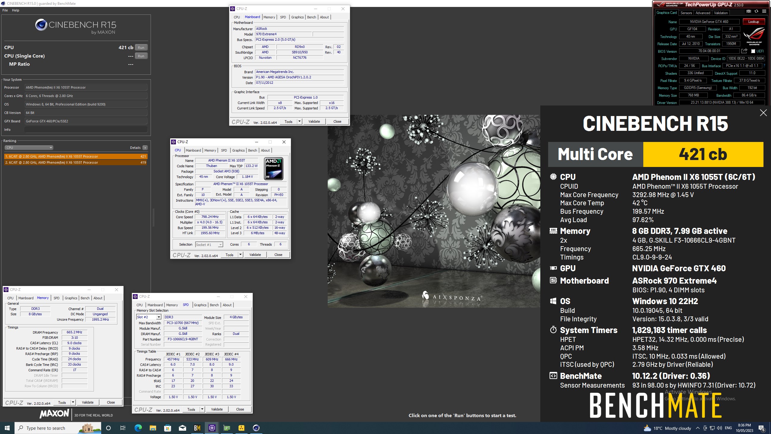The height and width of the screenshot is (434, 771).
Task: Select the first ranking entry scoring 421
Action: (x=76, y=156)
